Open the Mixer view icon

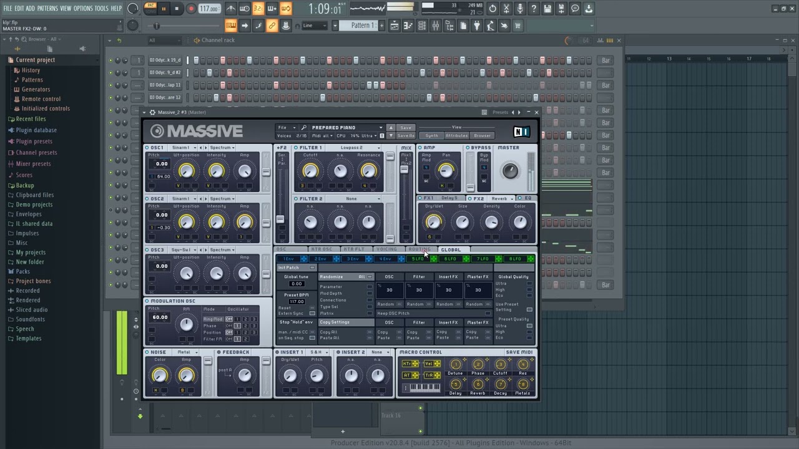436,26
